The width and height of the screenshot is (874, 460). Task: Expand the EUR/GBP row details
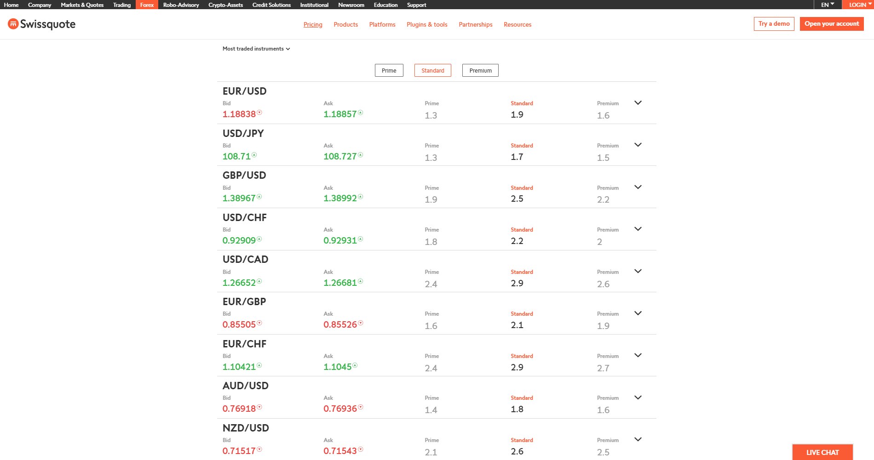pyautogui.click(x=638, y=313)
